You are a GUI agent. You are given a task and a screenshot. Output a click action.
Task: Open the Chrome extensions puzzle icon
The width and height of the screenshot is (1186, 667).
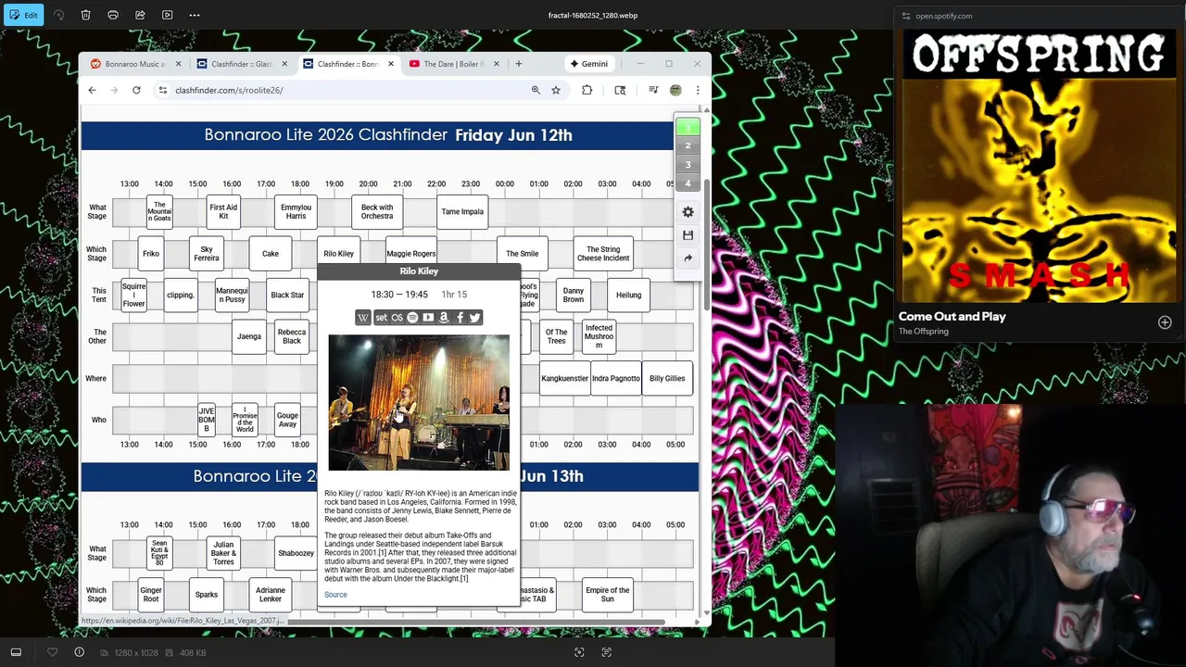pos(587,90)
